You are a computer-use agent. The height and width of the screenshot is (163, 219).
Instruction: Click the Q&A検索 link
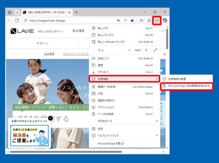click(x=49, y=54)
